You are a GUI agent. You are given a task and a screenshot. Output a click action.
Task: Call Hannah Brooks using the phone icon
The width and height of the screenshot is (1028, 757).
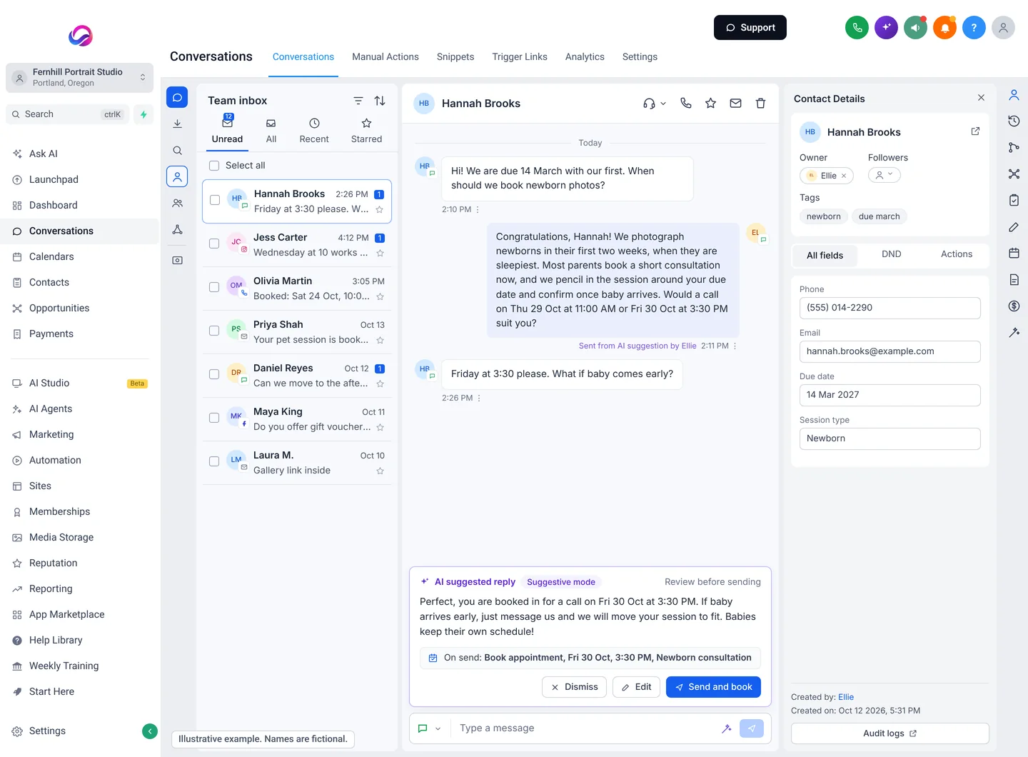tap(686, 103)
